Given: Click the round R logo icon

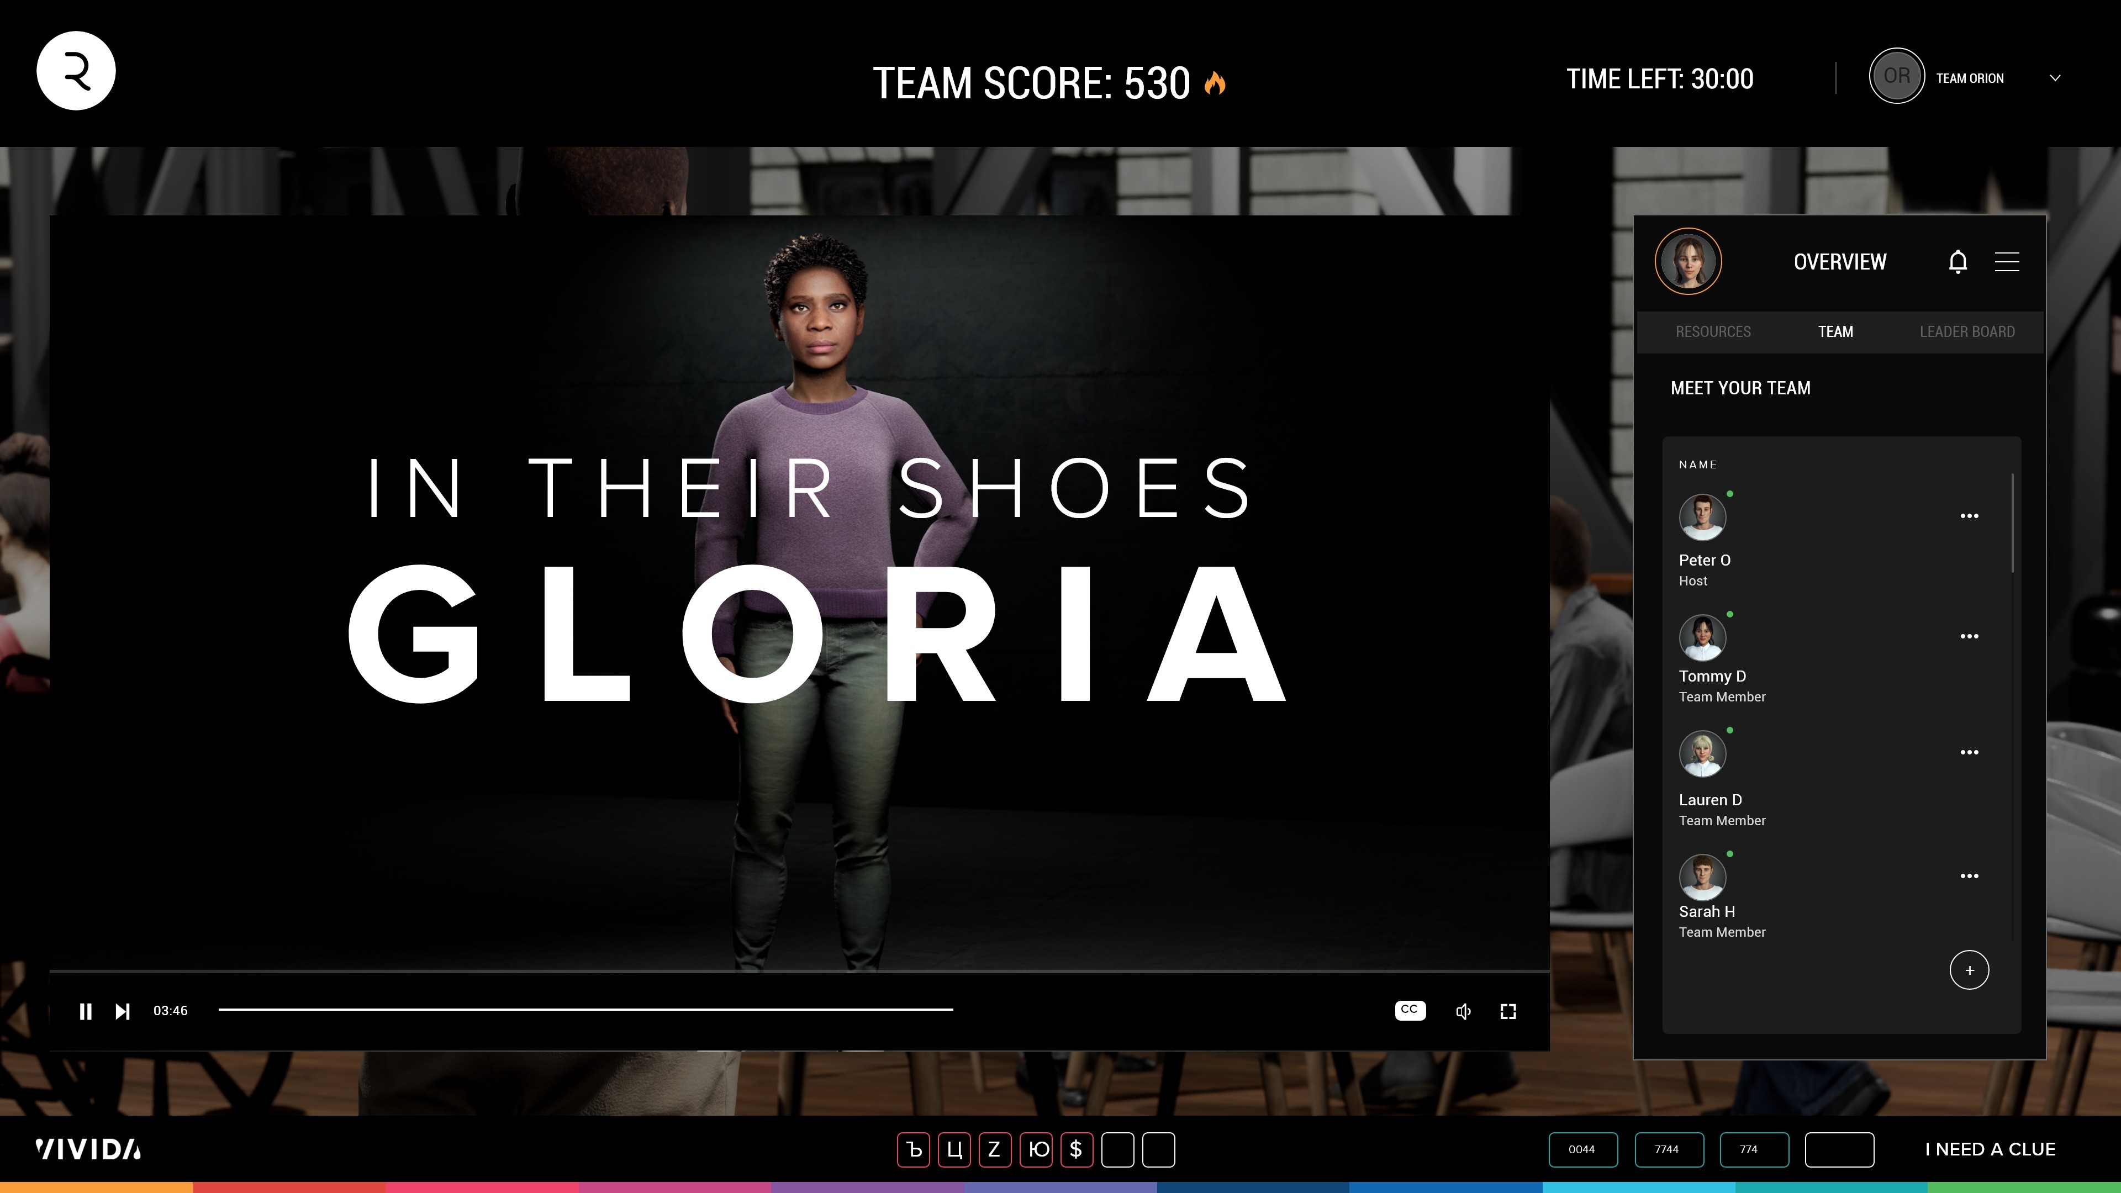Looking at the screenshot, I should click(76, 71).
